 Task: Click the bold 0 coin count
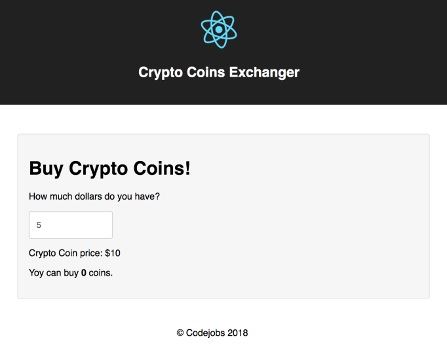pos(84,272)
